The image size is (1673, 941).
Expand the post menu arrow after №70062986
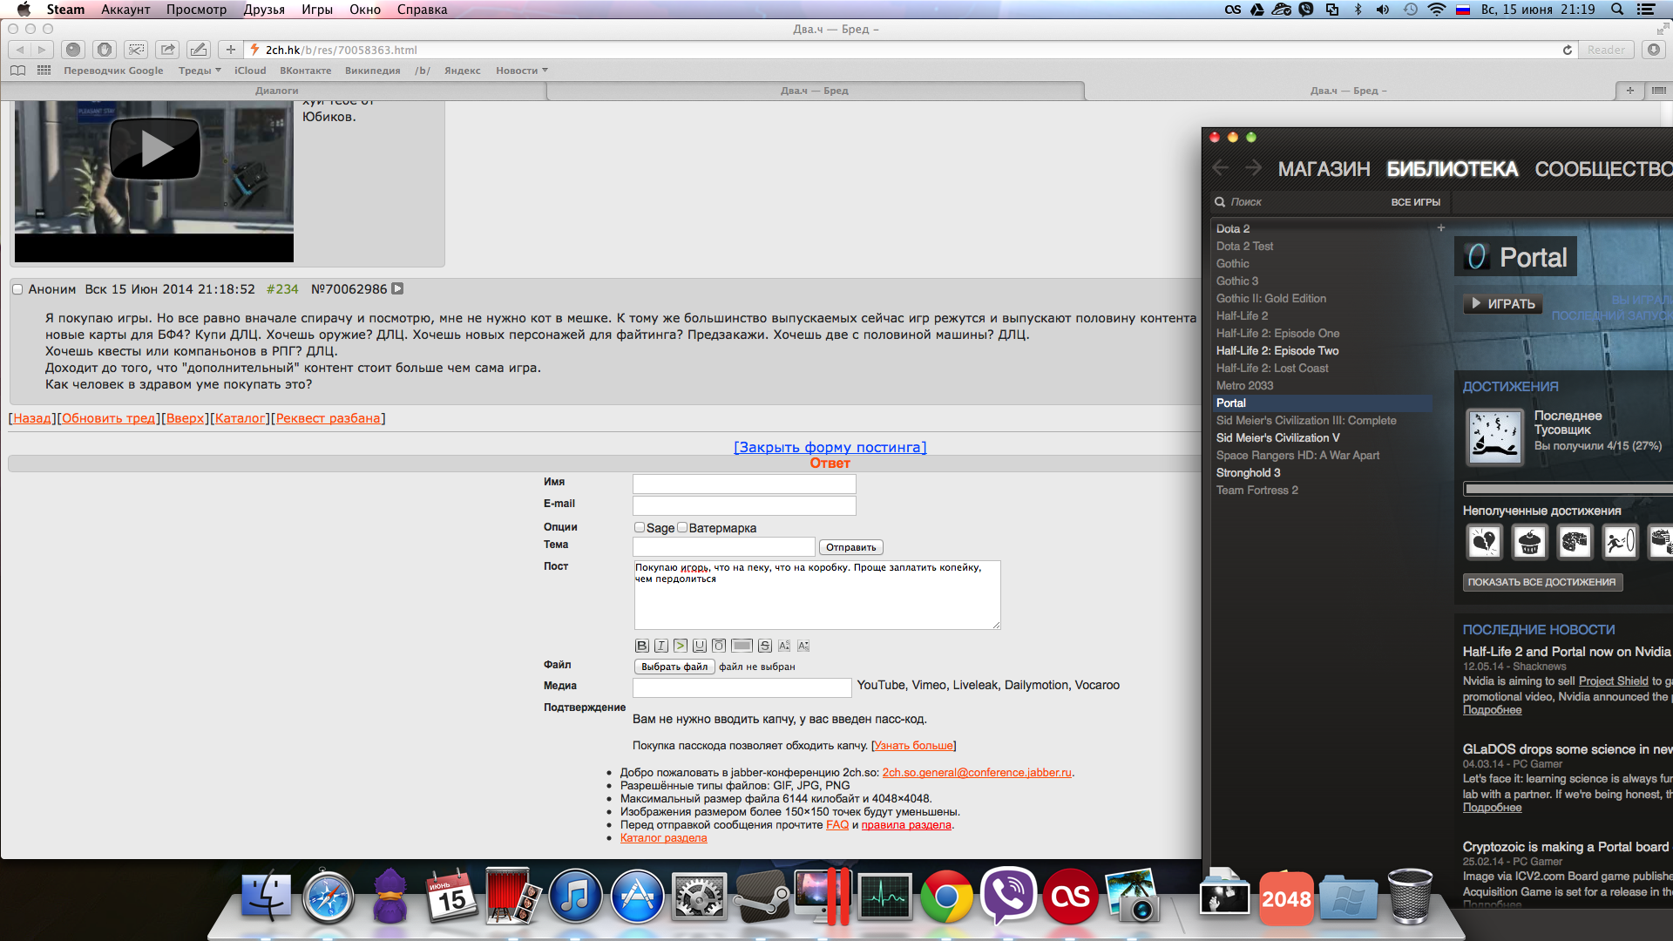397,288
